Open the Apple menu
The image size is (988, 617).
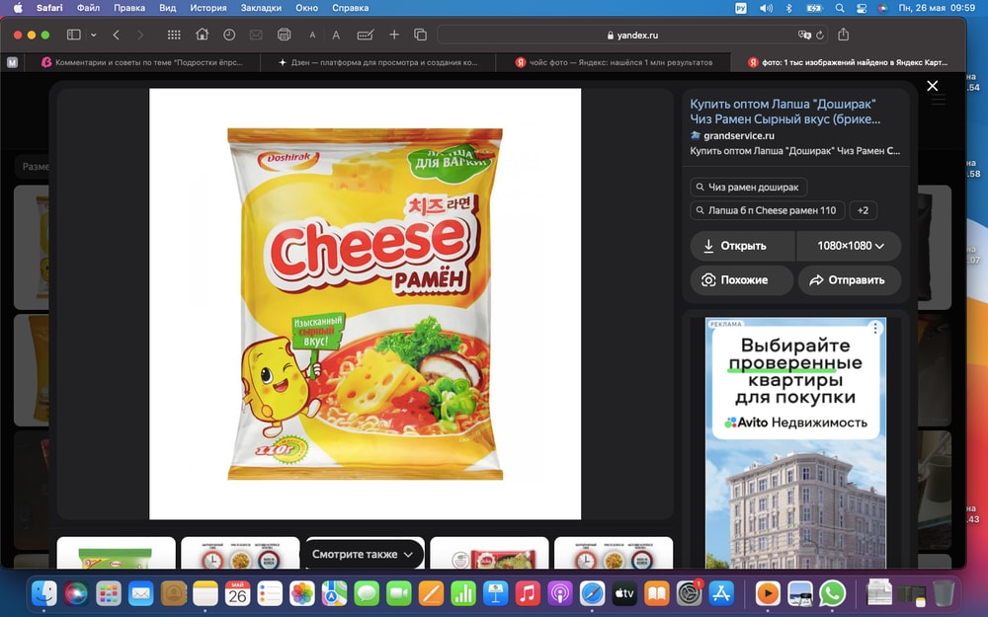click(18, 8)
